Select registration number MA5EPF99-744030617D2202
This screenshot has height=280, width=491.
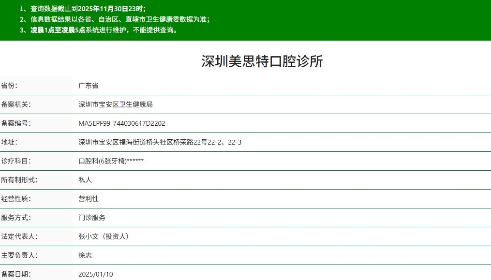pyautogui.click(x=128, y=123)
